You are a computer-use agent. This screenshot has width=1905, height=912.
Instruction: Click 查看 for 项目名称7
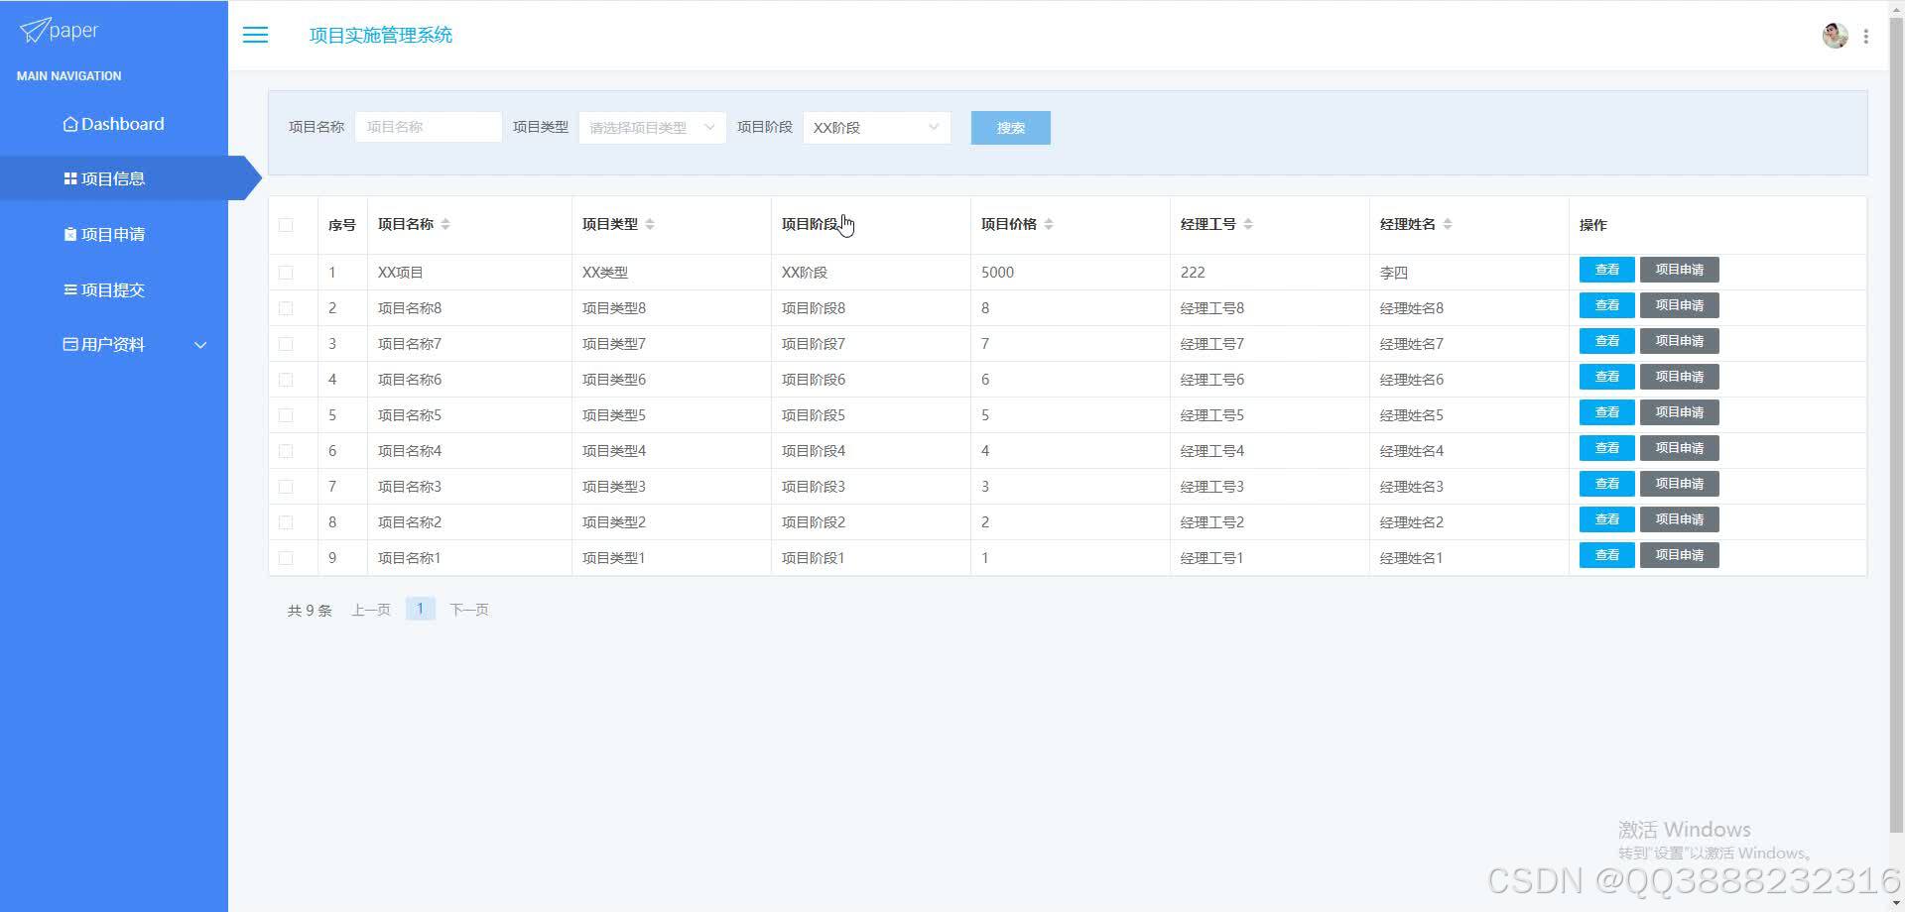[1606, 341]
